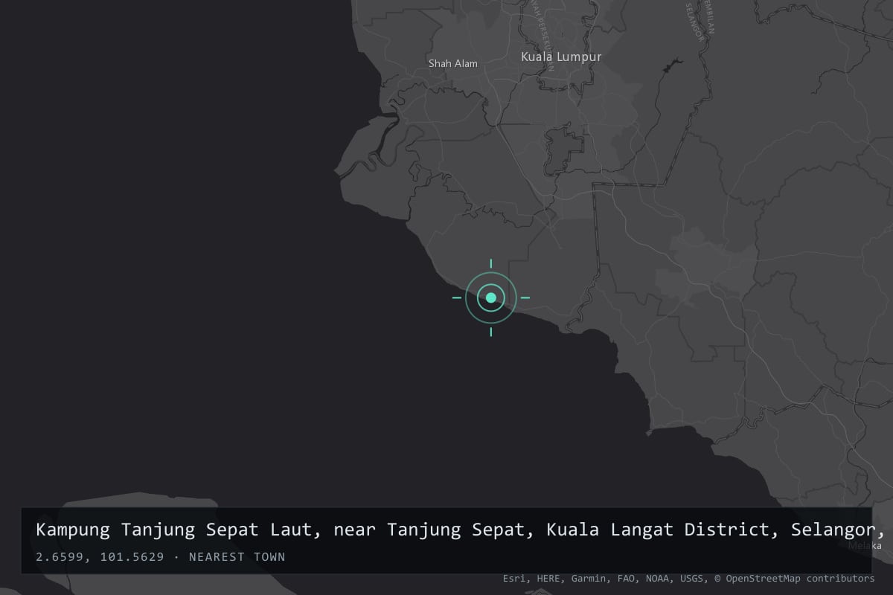Select the Shah Alam map label

[453, 63]
